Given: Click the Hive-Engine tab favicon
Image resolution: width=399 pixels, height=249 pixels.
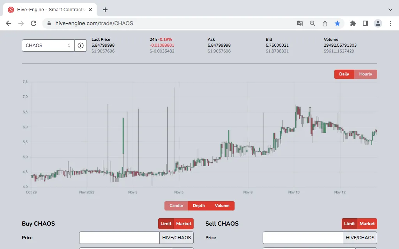Looking at the screenshot, I should [11, 10].
